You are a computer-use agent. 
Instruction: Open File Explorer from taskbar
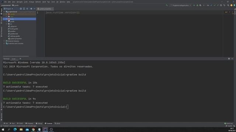21,129
